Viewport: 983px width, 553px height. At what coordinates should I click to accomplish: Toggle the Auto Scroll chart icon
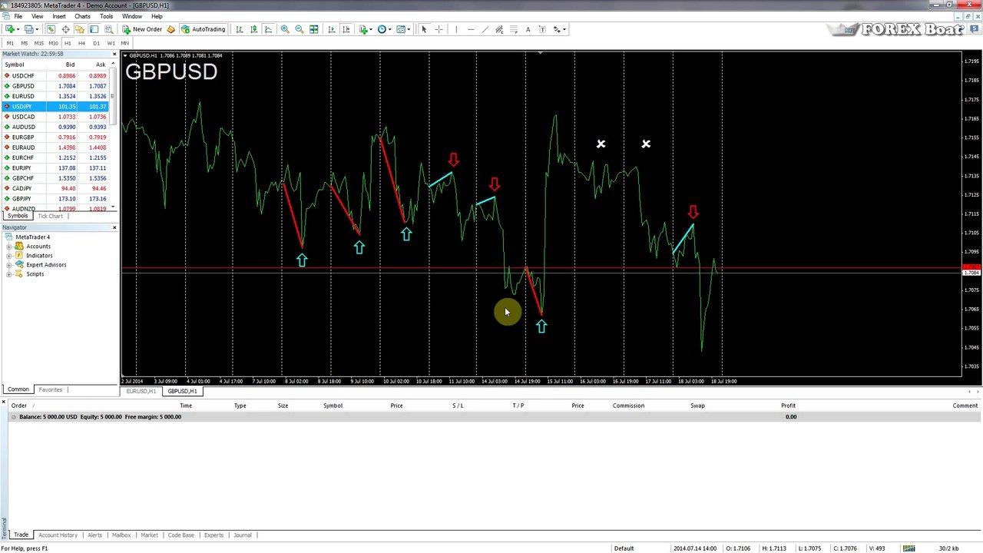point(332,29)
